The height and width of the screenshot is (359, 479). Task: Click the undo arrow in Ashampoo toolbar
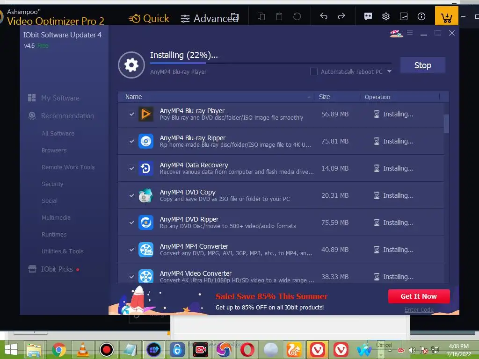point(324,16)
